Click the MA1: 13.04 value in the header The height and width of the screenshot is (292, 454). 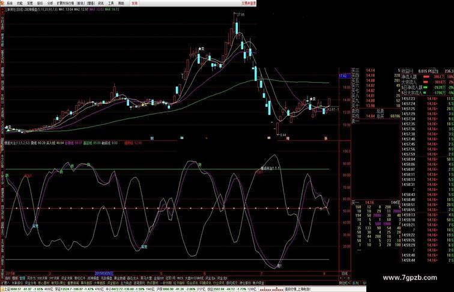pos(65,10)
